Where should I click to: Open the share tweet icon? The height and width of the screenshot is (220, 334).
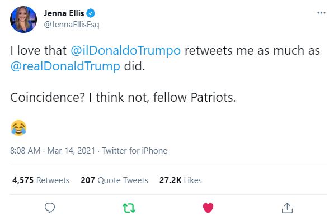pyautogui.click(x=287, y=208)
